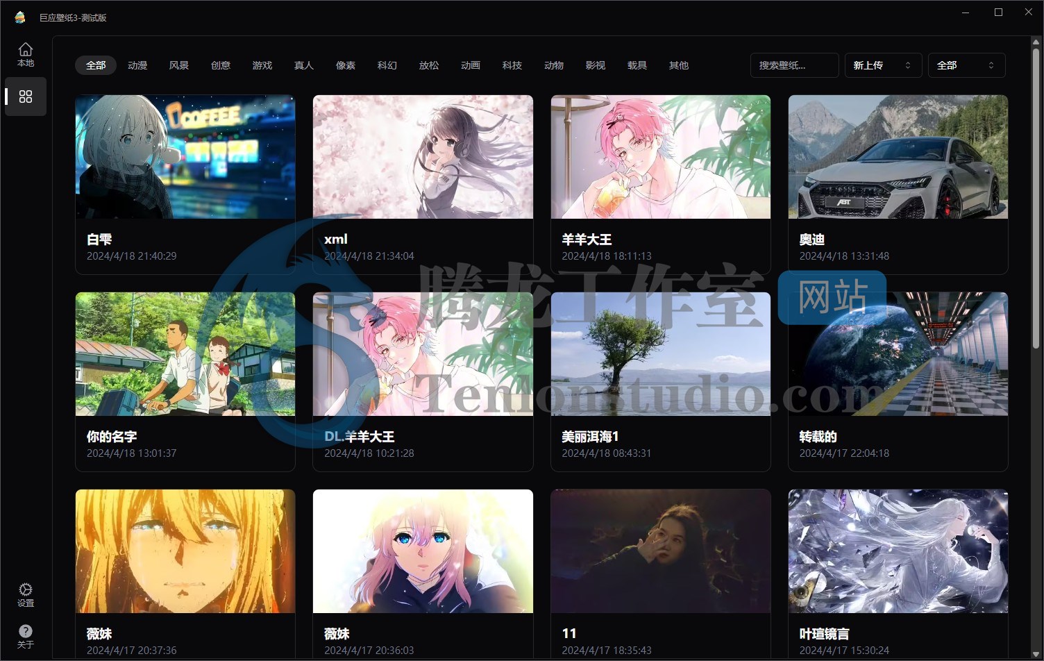Switch to the 动画 category

point(471,65)
